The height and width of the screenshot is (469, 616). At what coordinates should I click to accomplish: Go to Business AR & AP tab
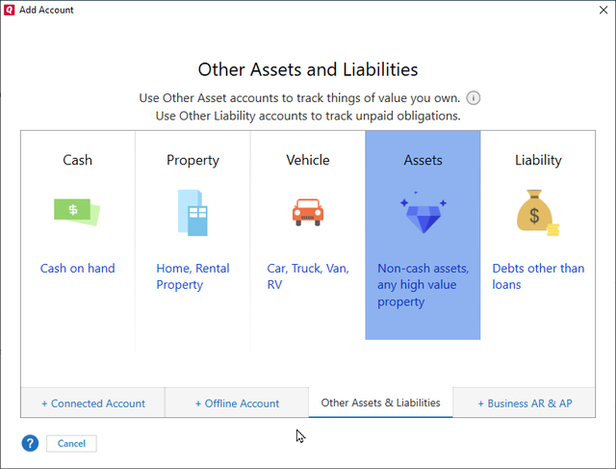coord(525,404)
